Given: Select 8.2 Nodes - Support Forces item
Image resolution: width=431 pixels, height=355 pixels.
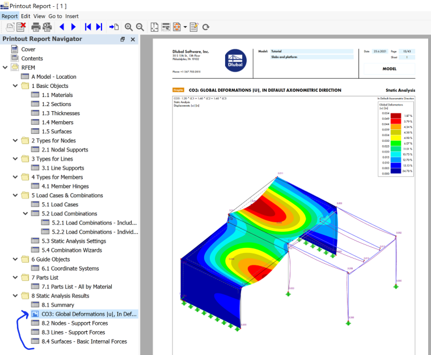Looking at the screenshot, I should (x=74, y=323).
